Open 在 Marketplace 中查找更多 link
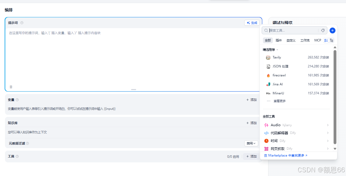Viewport: 346px width, 176px height. [286, 156]
